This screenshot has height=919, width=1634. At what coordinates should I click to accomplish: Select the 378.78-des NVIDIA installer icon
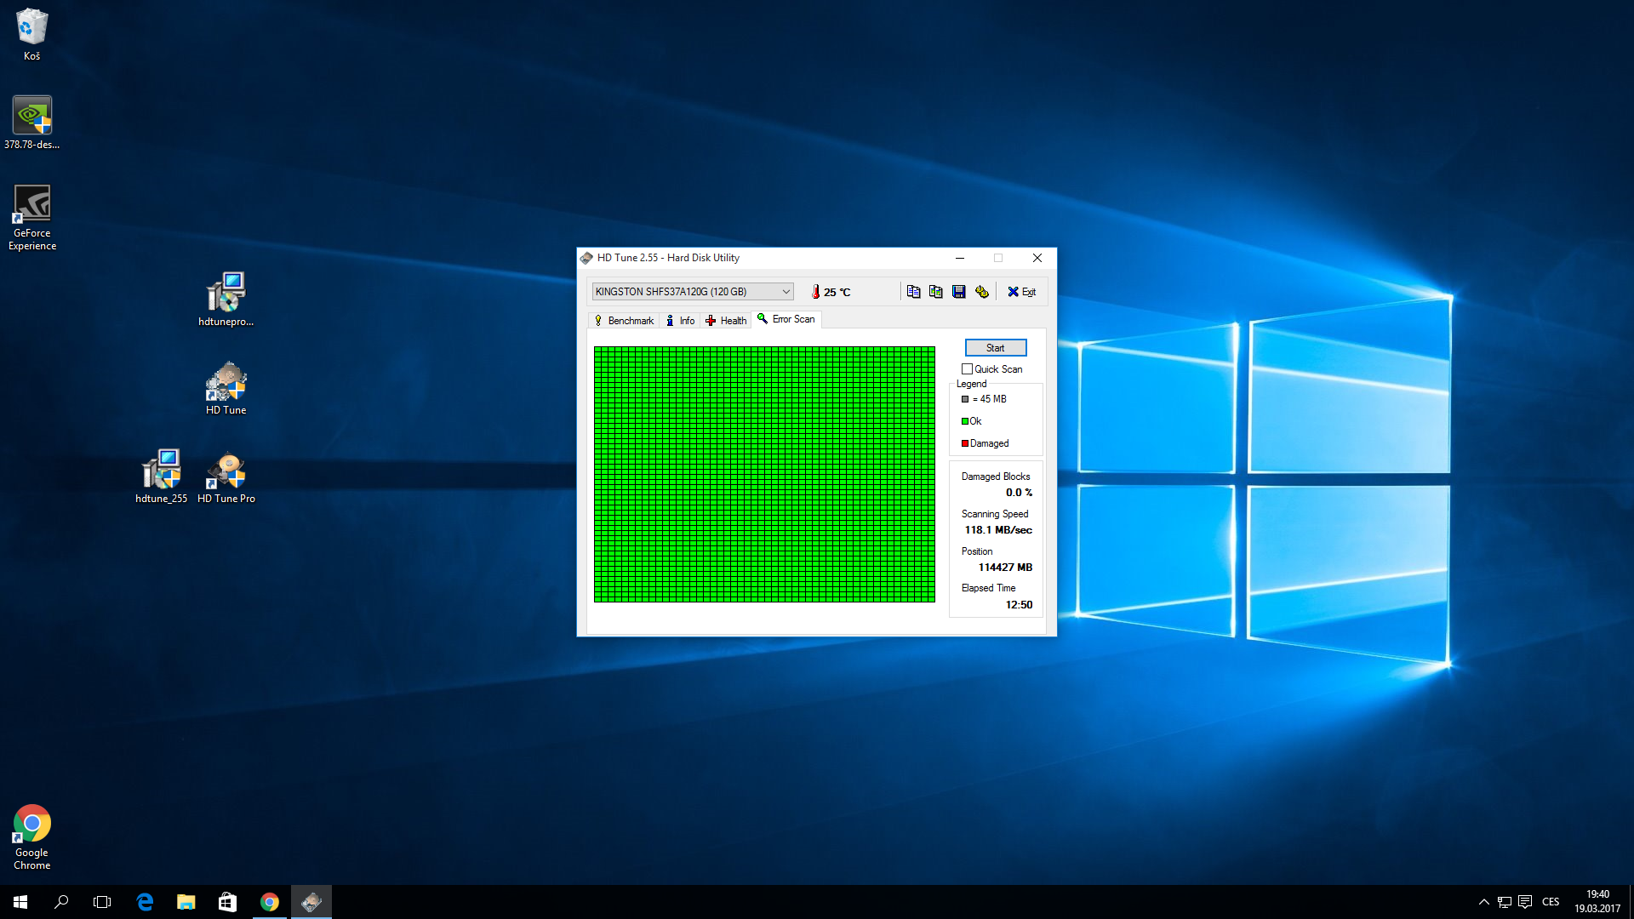coord(31,123)
